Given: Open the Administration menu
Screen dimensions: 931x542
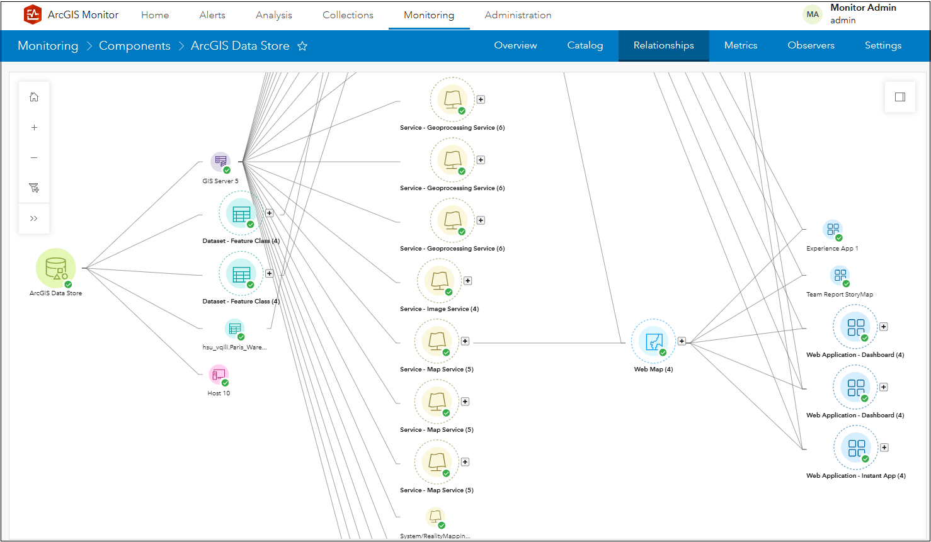Looking at the screenshot, I should click(x=518, y=15).
